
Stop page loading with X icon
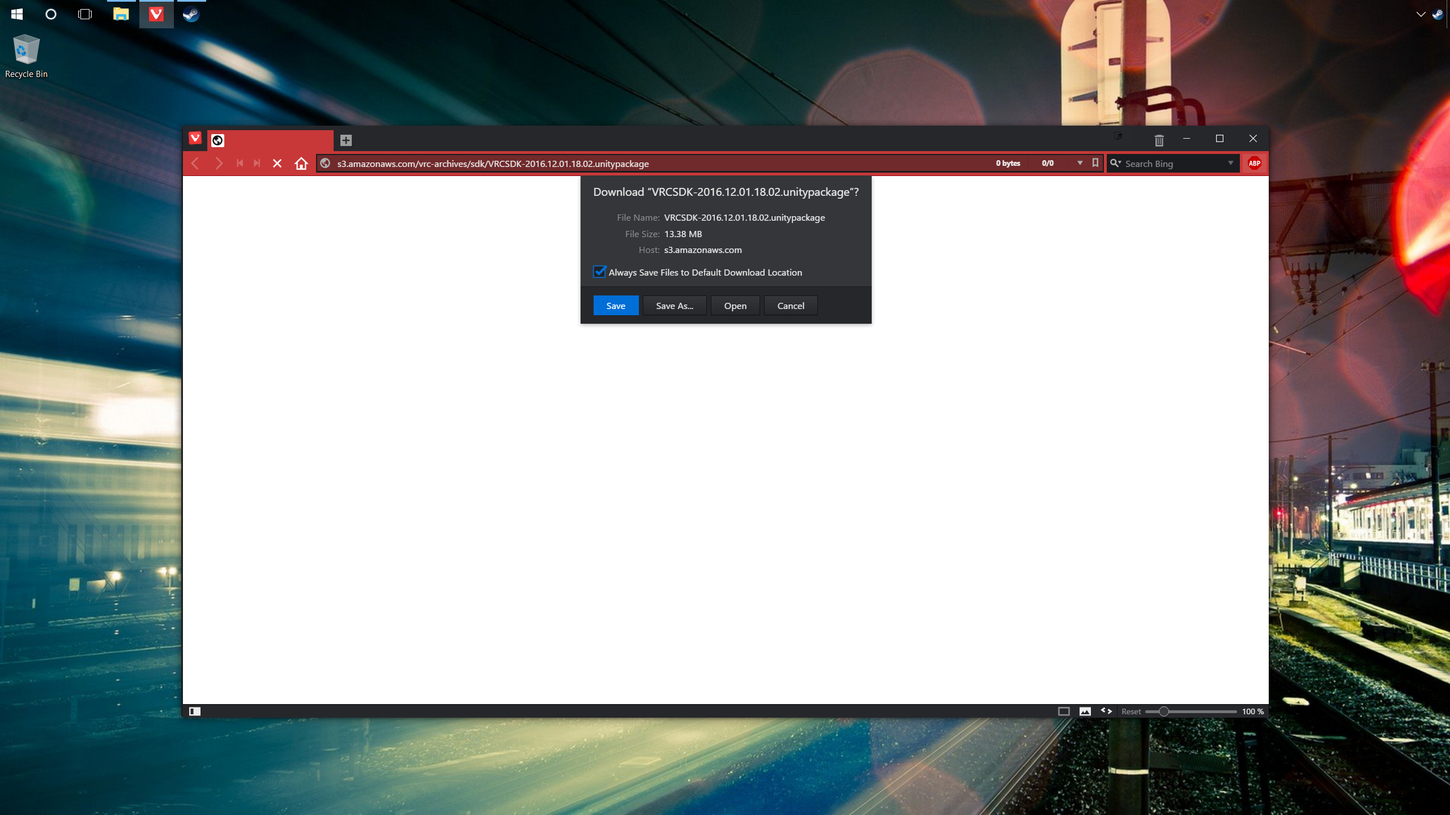[x=277, y=164]
